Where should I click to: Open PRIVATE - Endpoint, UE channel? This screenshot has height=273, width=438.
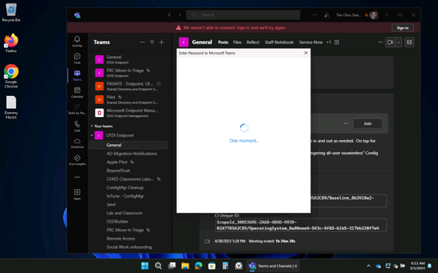pos(128,86)
